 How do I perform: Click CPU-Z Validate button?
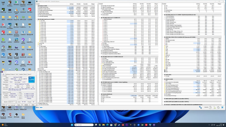(x=26, y=105)
